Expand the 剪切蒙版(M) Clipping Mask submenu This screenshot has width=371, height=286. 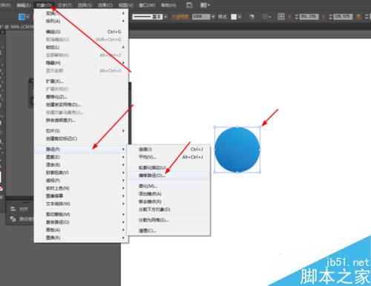tap(81, 214)
